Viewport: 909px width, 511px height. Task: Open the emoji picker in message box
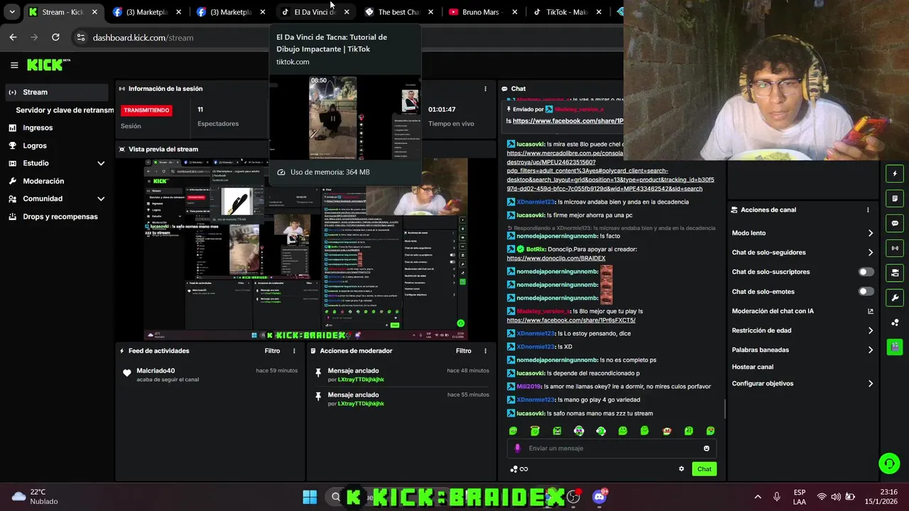pyautogui.click(x=706, y=449)
